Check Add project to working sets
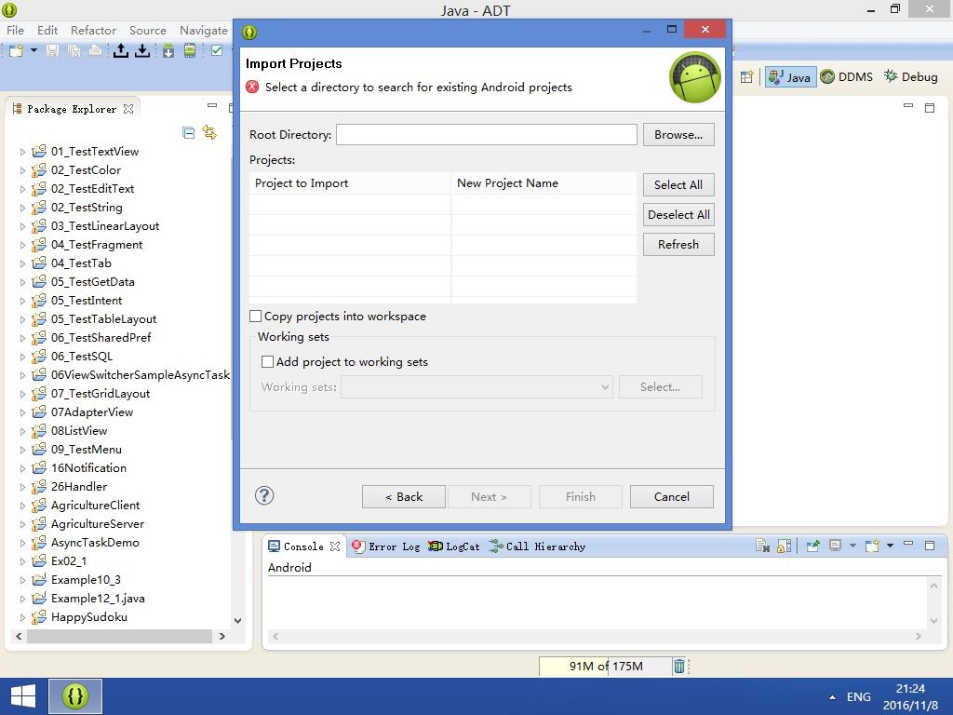Viewport: 953px width, 715px height. click(267, 362)
